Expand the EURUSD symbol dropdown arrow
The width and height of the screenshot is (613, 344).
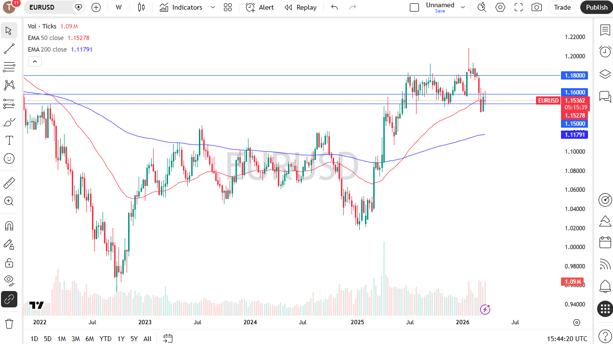tap(78, 7)
